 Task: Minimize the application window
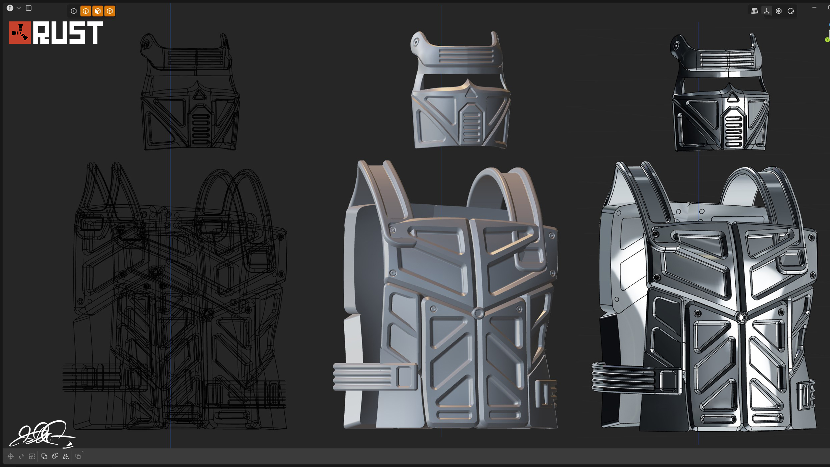[x=814, y=7]
